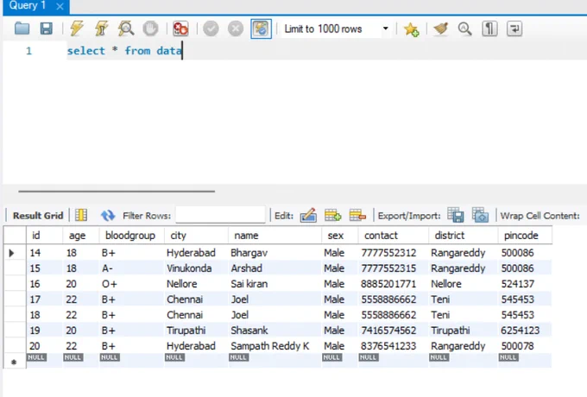Click the sex column header
The width and height of the screenshot is (587, 397).
(340, 236)
